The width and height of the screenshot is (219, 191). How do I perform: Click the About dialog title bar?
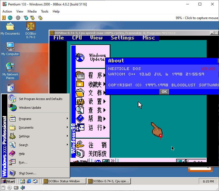point(162,61)
